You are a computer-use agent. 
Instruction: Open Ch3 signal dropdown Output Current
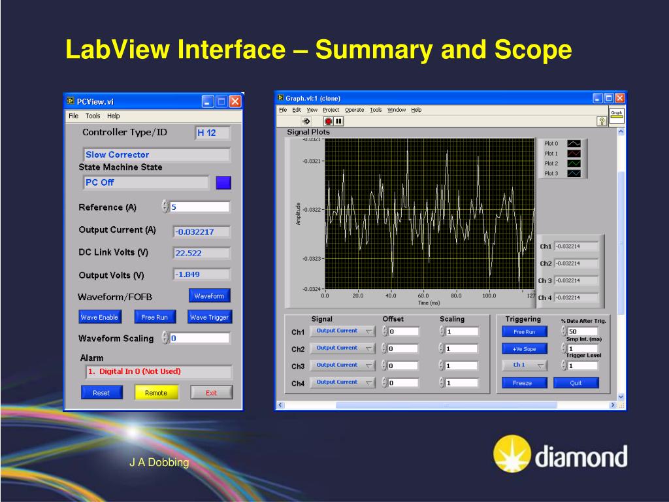pyautogui.click(x=342, y=365)
